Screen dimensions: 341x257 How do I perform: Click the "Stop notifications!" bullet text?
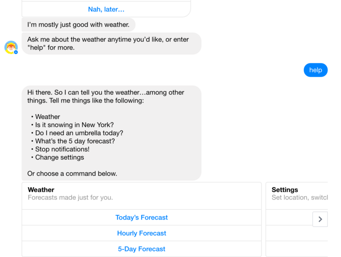[62, 149]
